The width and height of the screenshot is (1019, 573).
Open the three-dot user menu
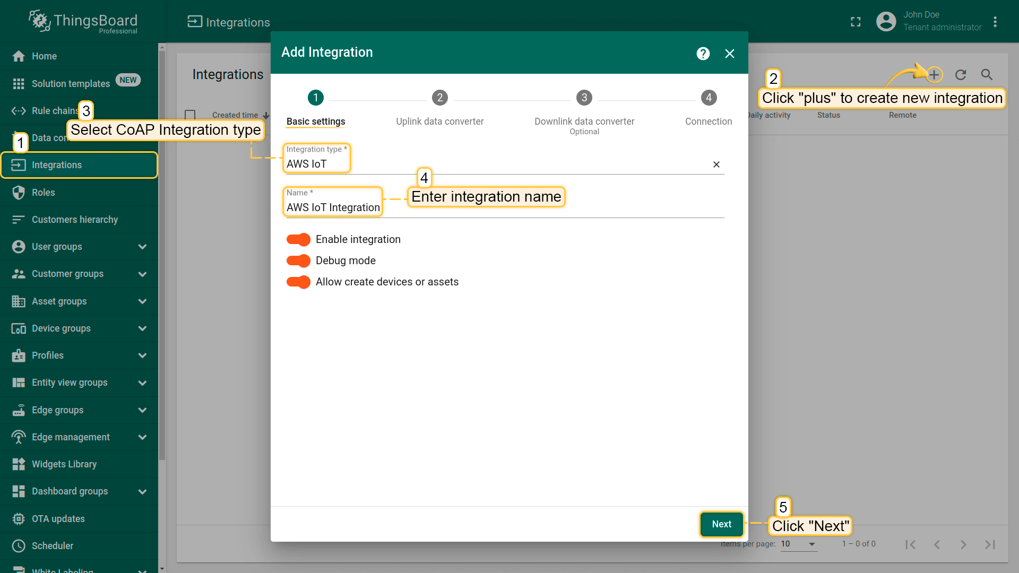(995, 22)
